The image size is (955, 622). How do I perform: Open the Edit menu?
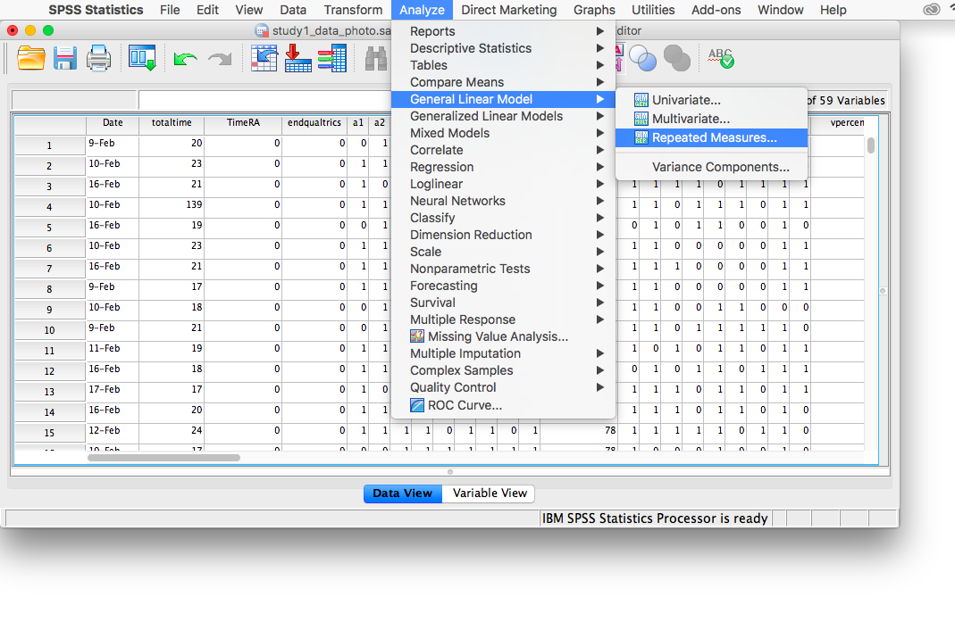207,10
